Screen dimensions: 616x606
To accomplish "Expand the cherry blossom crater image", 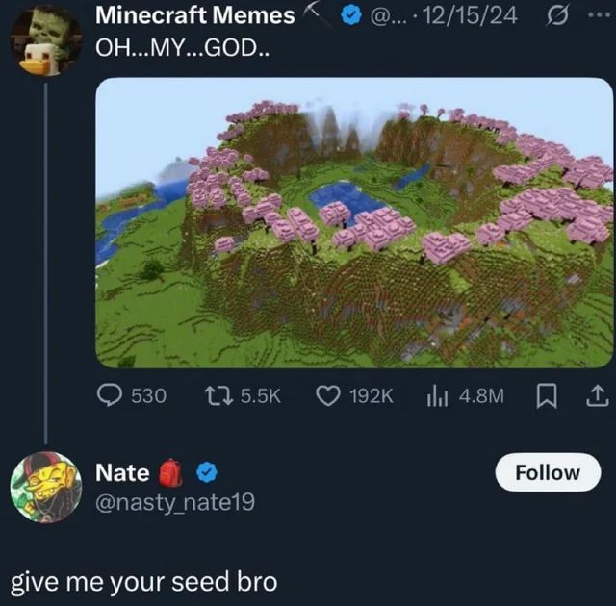I will coord(354,221).
